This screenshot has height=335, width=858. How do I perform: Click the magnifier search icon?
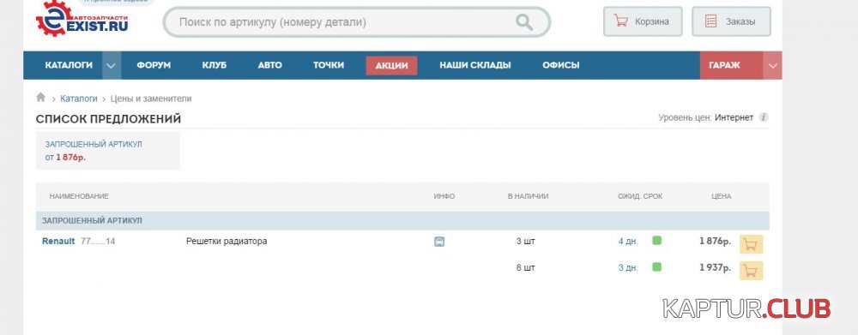[524, 22]
